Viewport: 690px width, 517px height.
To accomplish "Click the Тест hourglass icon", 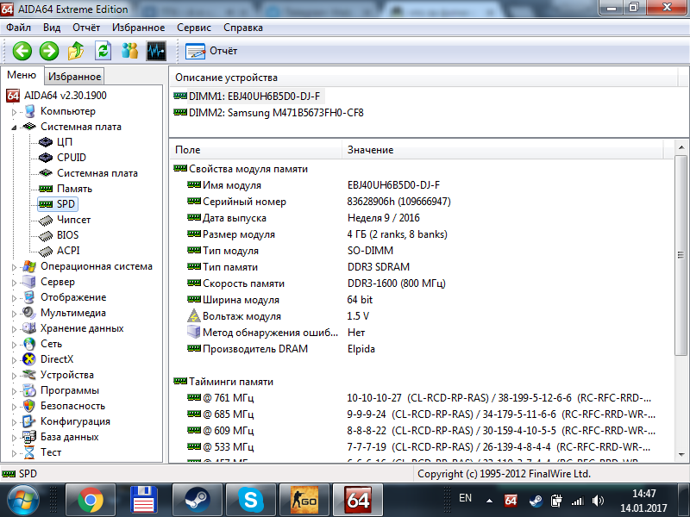I will pyautogui.click(x=29, y=452).
